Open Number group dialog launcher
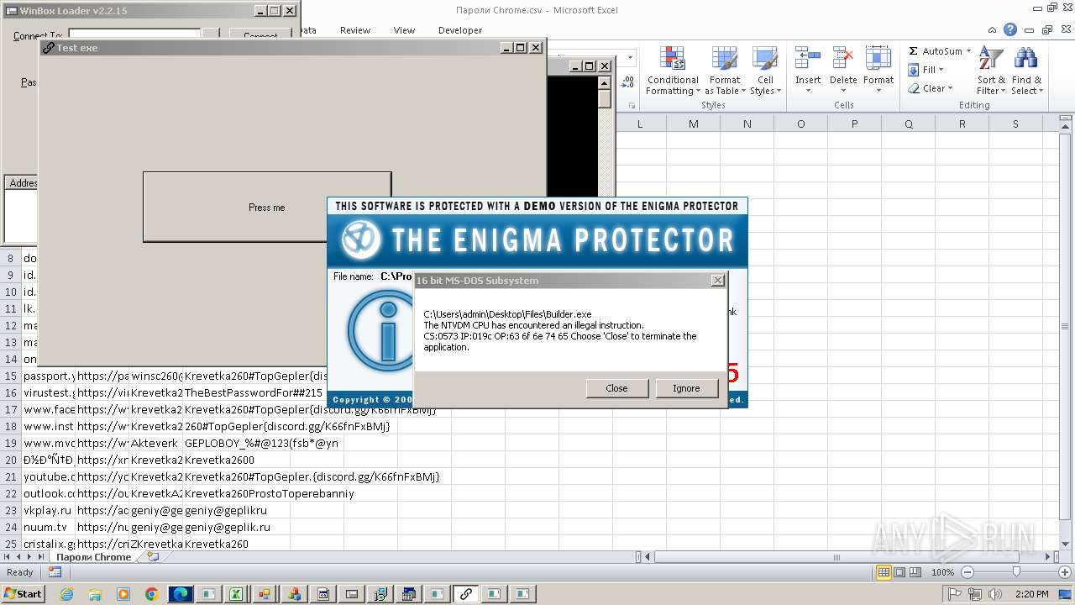The width and height of the screenshot is (1075, 605). point(632,106)
